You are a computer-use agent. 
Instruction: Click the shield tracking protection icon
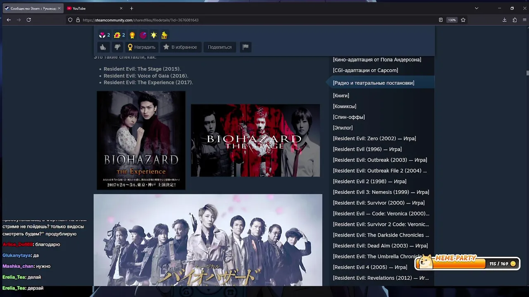70,20
